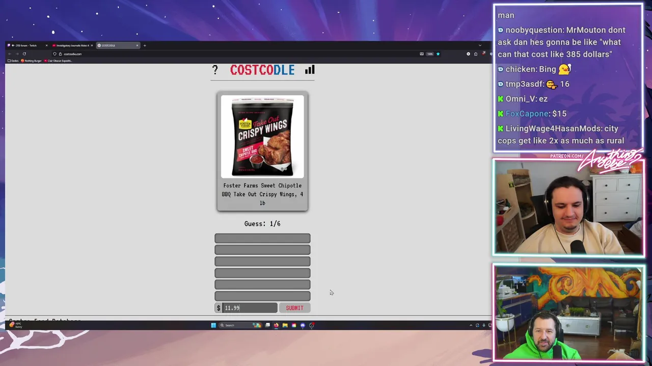Close the Investigatory Journalis tab
This screenshot has height=366, width=652.
(x=92, y=45)
